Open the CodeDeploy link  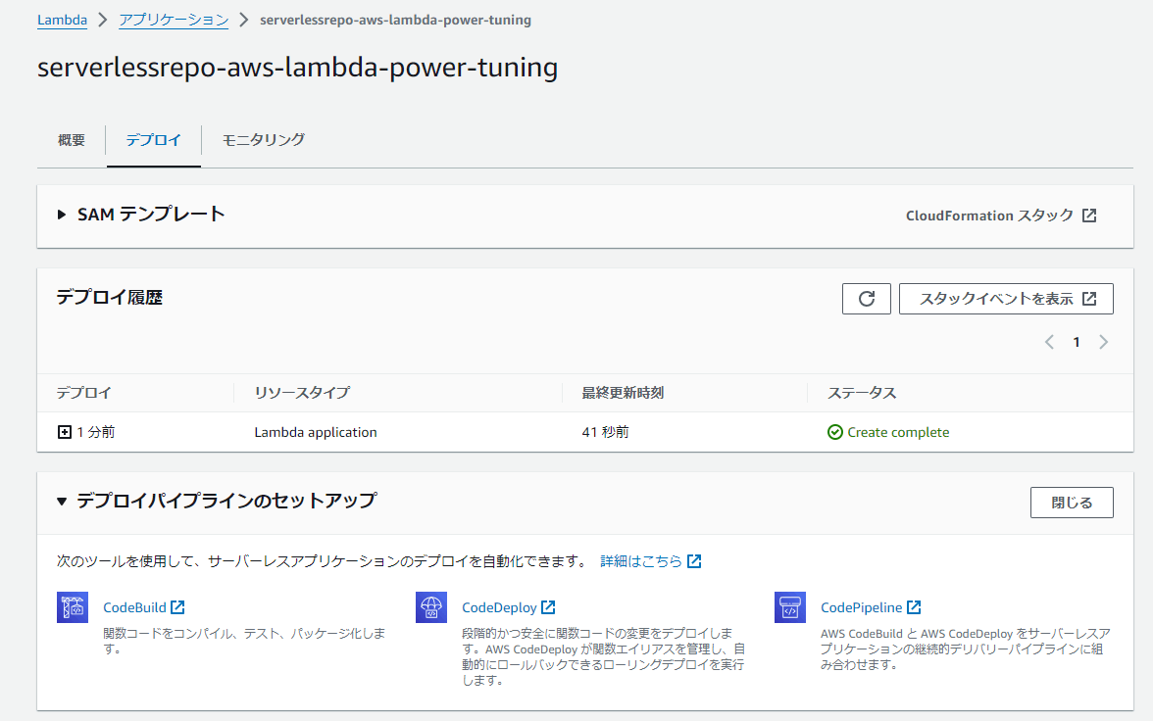coord(499,607)
